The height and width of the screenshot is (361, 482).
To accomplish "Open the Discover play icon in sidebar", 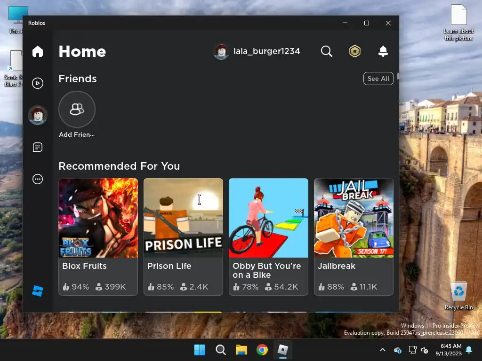I will 38,83.
